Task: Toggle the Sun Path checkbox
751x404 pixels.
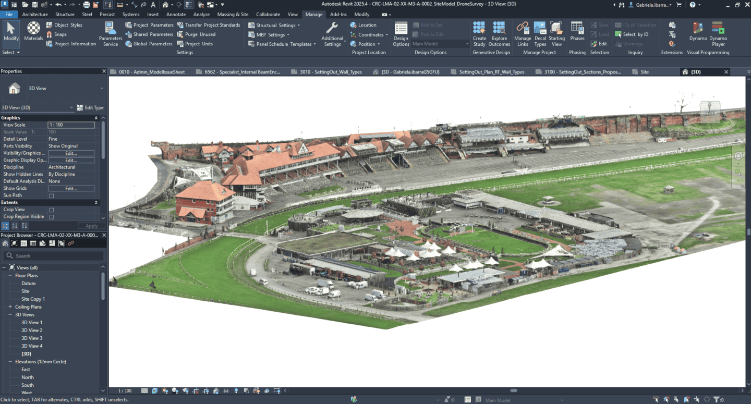Action: click(51, 196)
